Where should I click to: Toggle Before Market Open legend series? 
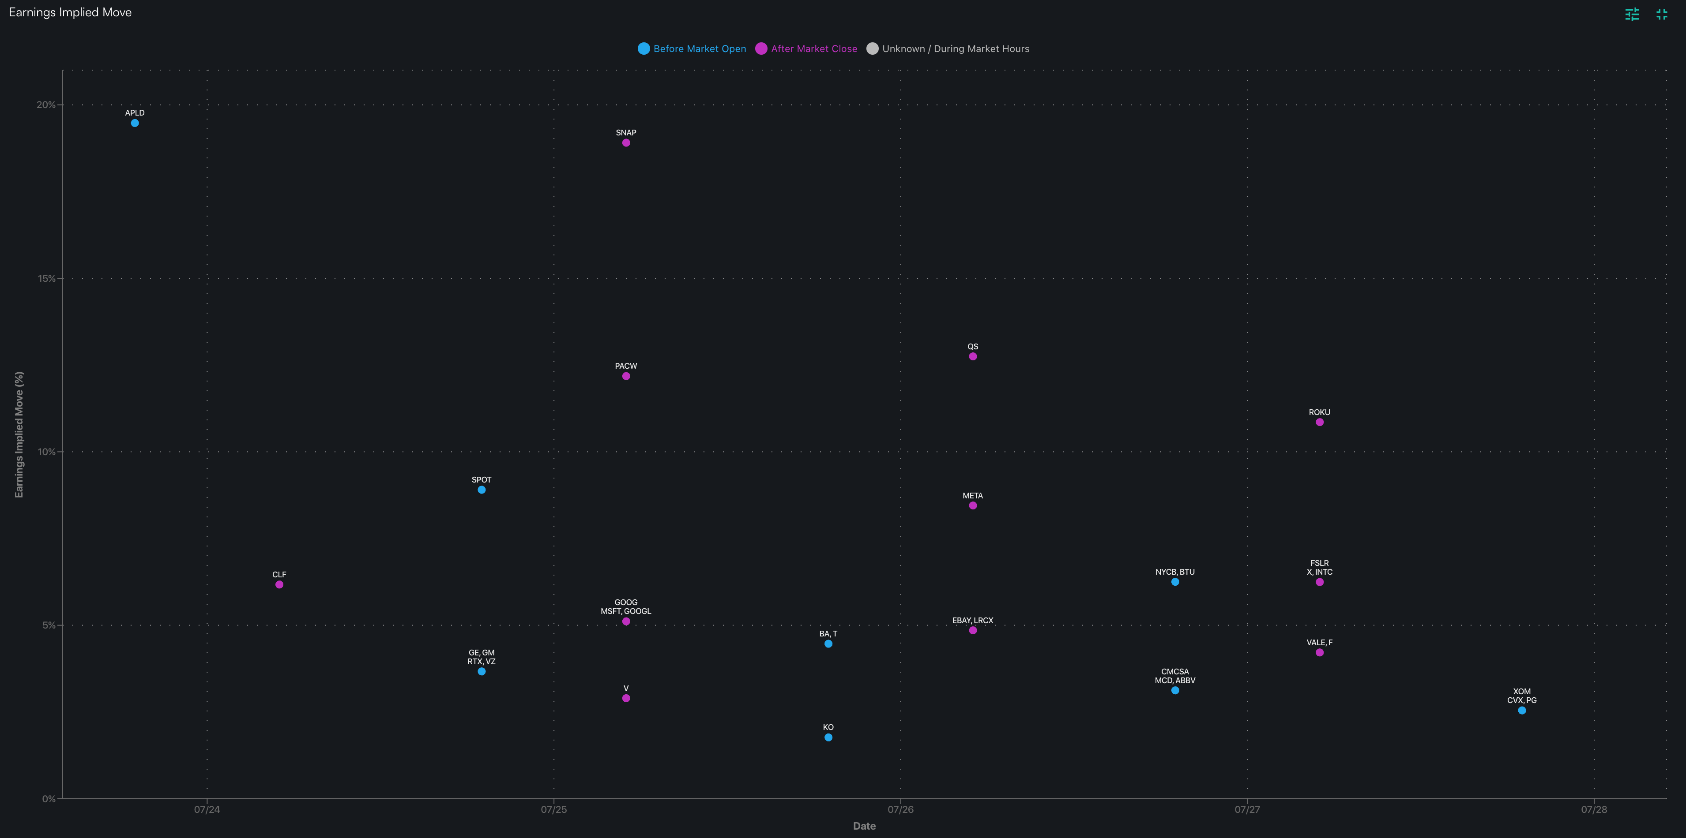[x=699, y=49]
